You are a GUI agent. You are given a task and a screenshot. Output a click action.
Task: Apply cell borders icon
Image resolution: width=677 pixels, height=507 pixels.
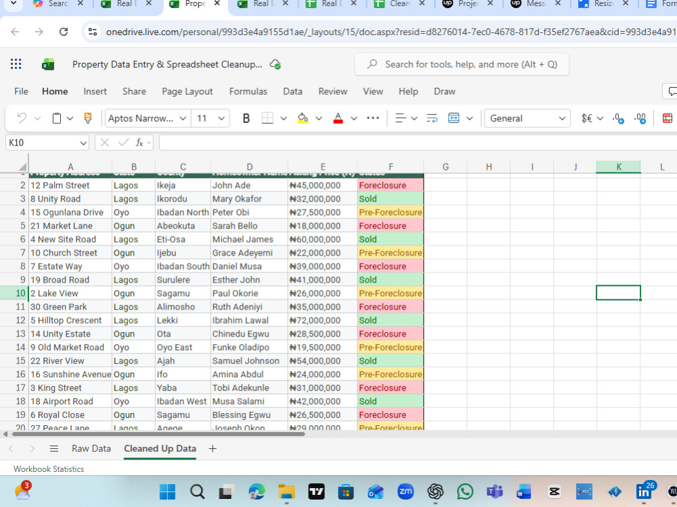coord(267,118)
